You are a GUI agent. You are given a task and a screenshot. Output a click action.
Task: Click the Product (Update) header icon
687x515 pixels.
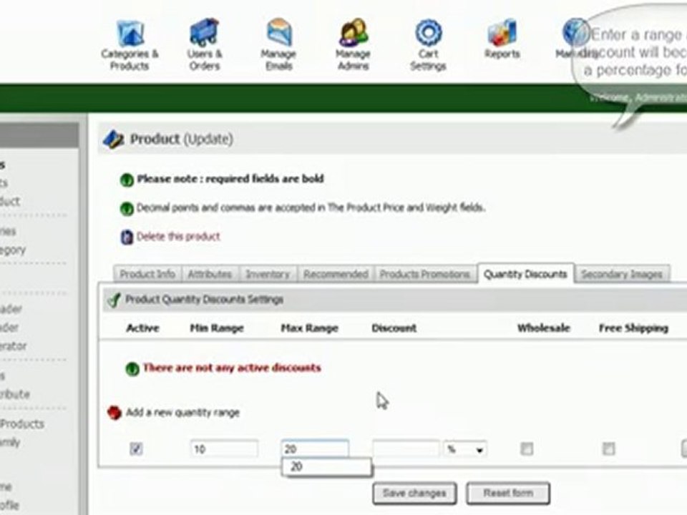click(x=114, y=139)
